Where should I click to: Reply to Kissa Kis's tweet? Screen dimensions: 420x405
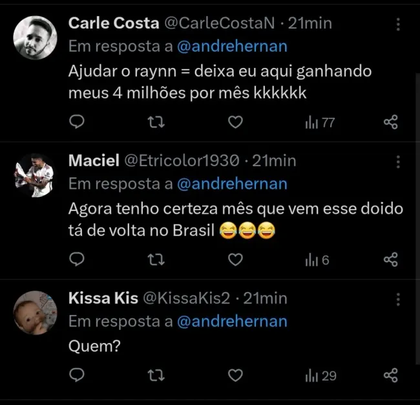(77, 375)
